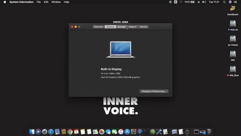Minimize window with the yellow button
The width and height of the screenshot is (241, 136).
coord(76,27)
